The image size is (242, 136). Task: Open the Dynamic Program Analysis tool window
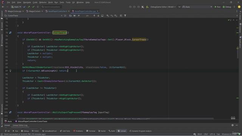pyautogui.click(x=140, y=131)
